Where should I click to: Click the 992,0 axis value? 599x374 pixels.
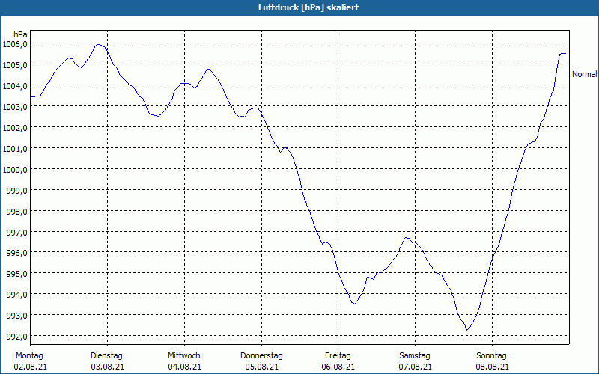pos(17,337)
